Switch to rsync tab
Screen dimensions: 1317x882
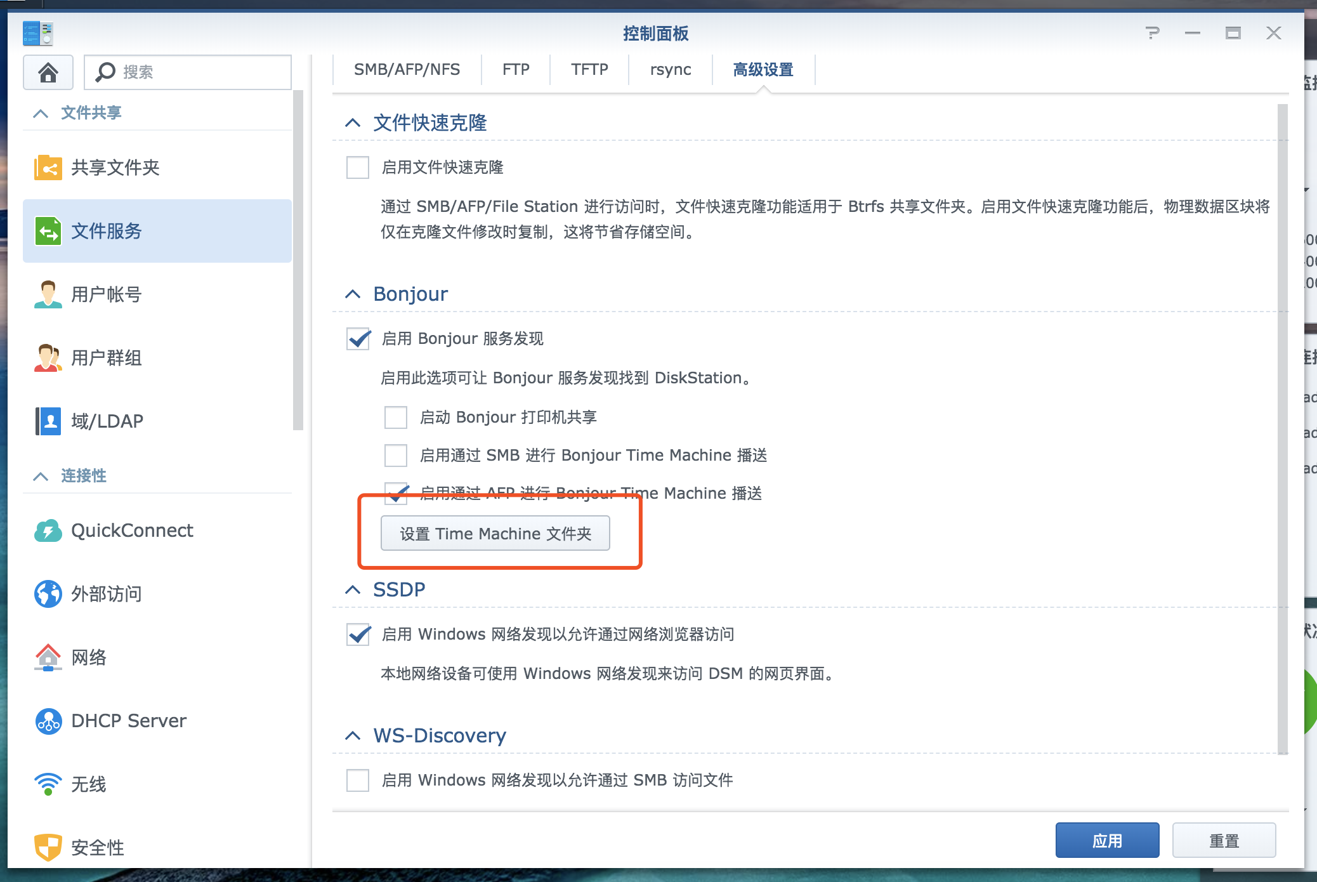point(671,70)
